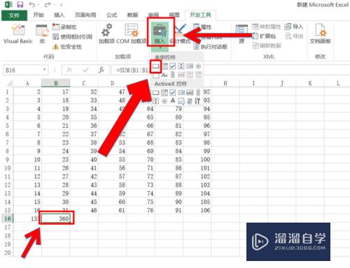Viewport: 350px width, 268px height.
Task: Click the Select All corner triangle
Action: pyautogui.click(x=8, y=83)
